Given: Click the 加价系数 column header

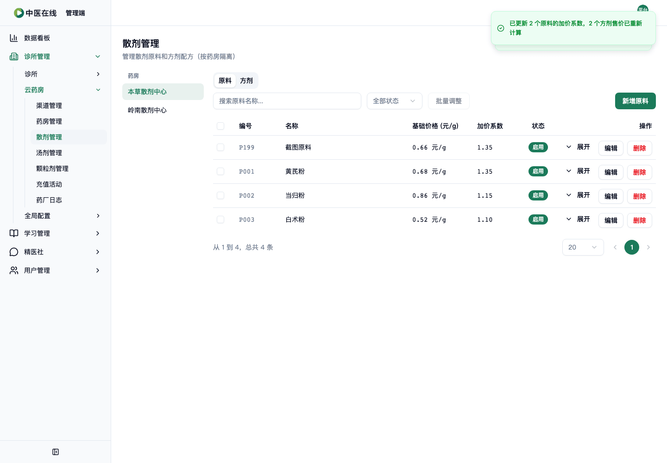Looking at the screenshot, I should pos(490,126).
